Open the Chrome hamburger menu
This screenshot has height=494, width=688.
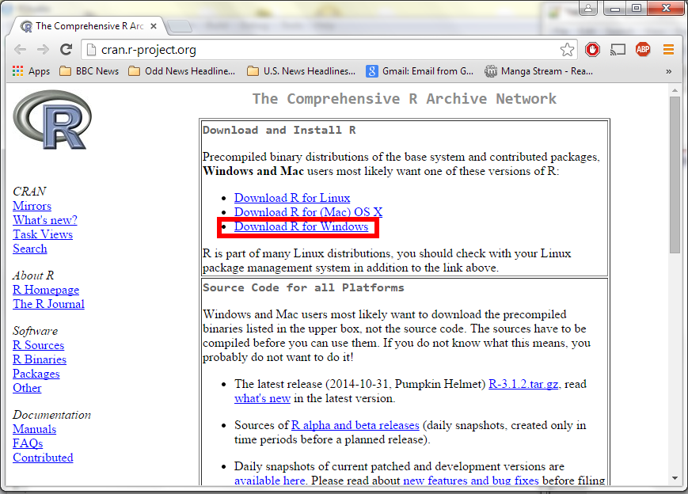(x=668, y=50)
